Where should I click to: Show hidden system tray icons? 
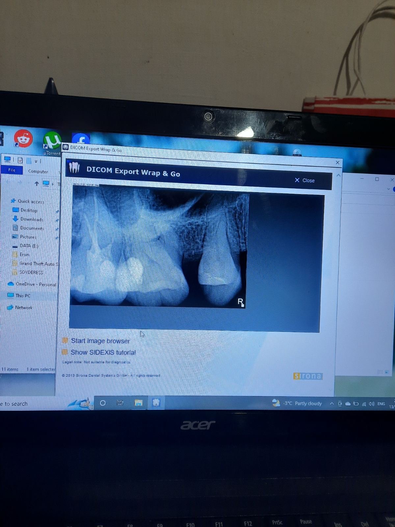[x=332, y=403]
